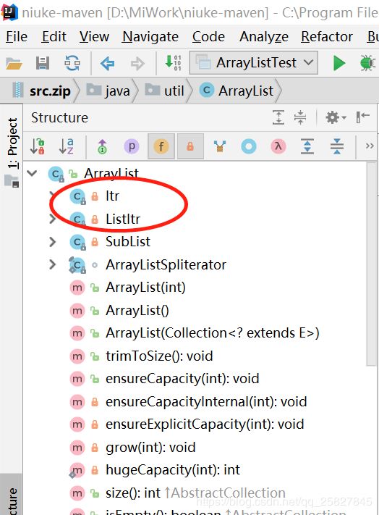The image size is (379, 515).
Task: Click the class icon beside SubList
Action: [77, 242]
